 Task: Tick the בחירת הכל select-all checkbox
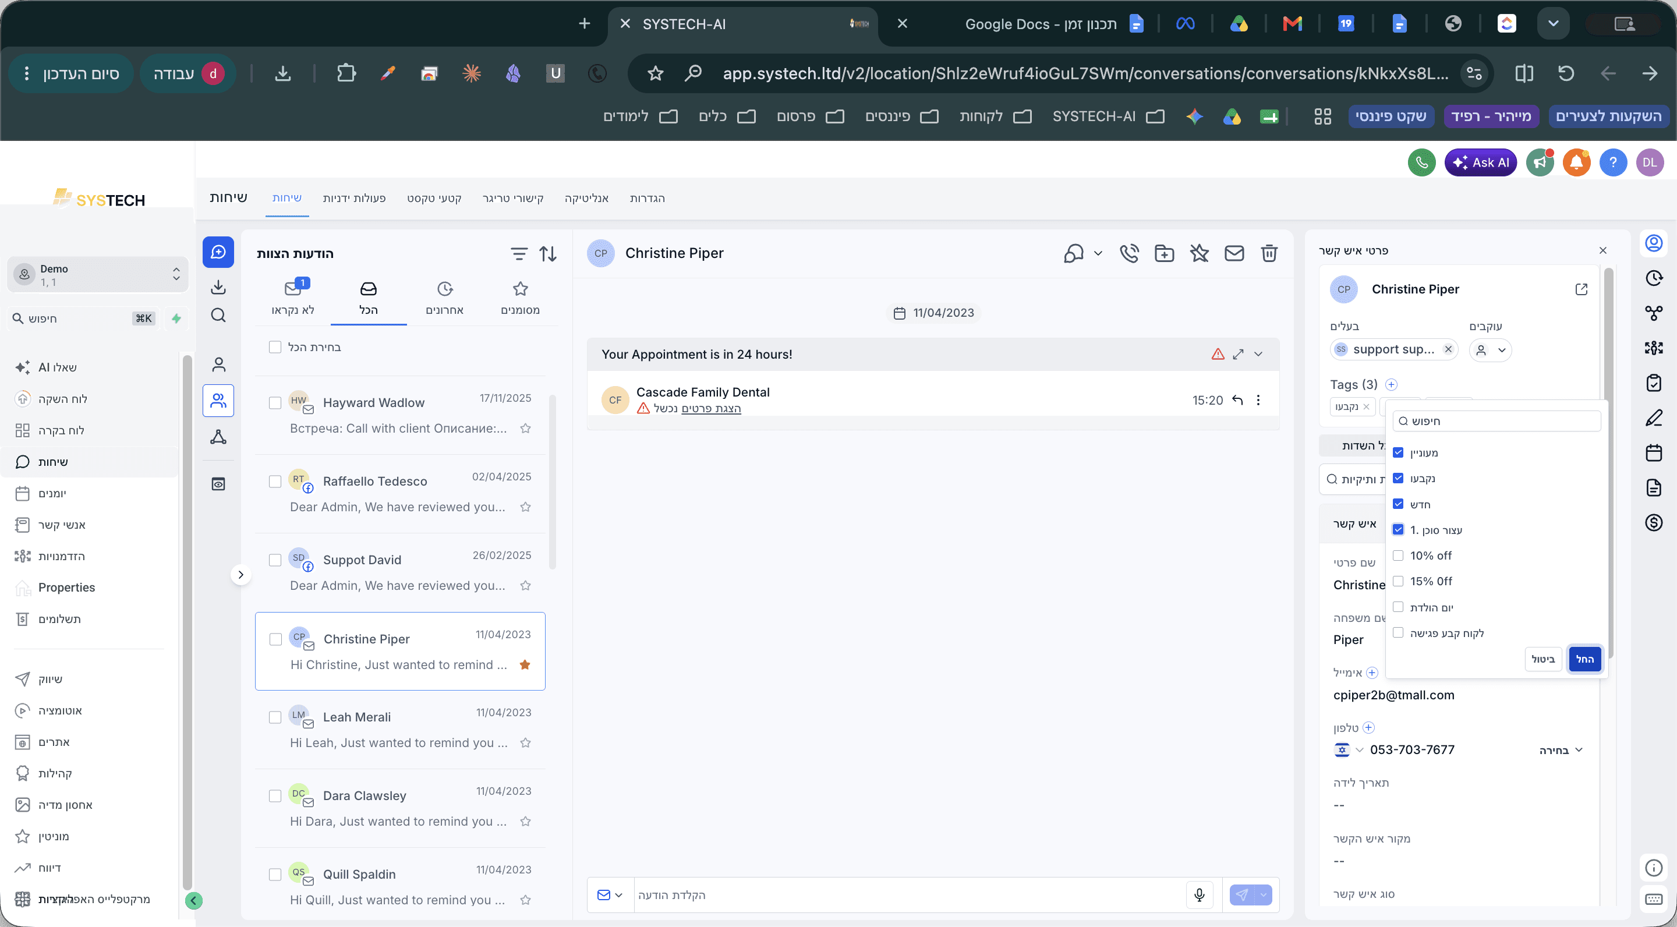pyautogui.click(x=275, y=347)
